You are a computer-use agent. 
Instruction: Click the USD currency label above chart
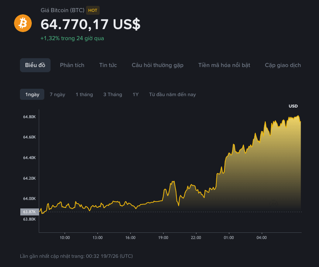pyautogui.click(x=293, y=106)
